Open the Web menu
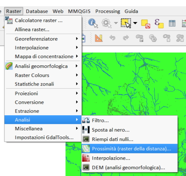 (x=58, y=11)
